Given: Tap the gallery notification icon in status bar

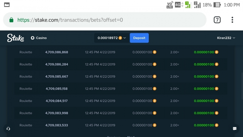Looking at the screenshot, I should pos(7,5).
